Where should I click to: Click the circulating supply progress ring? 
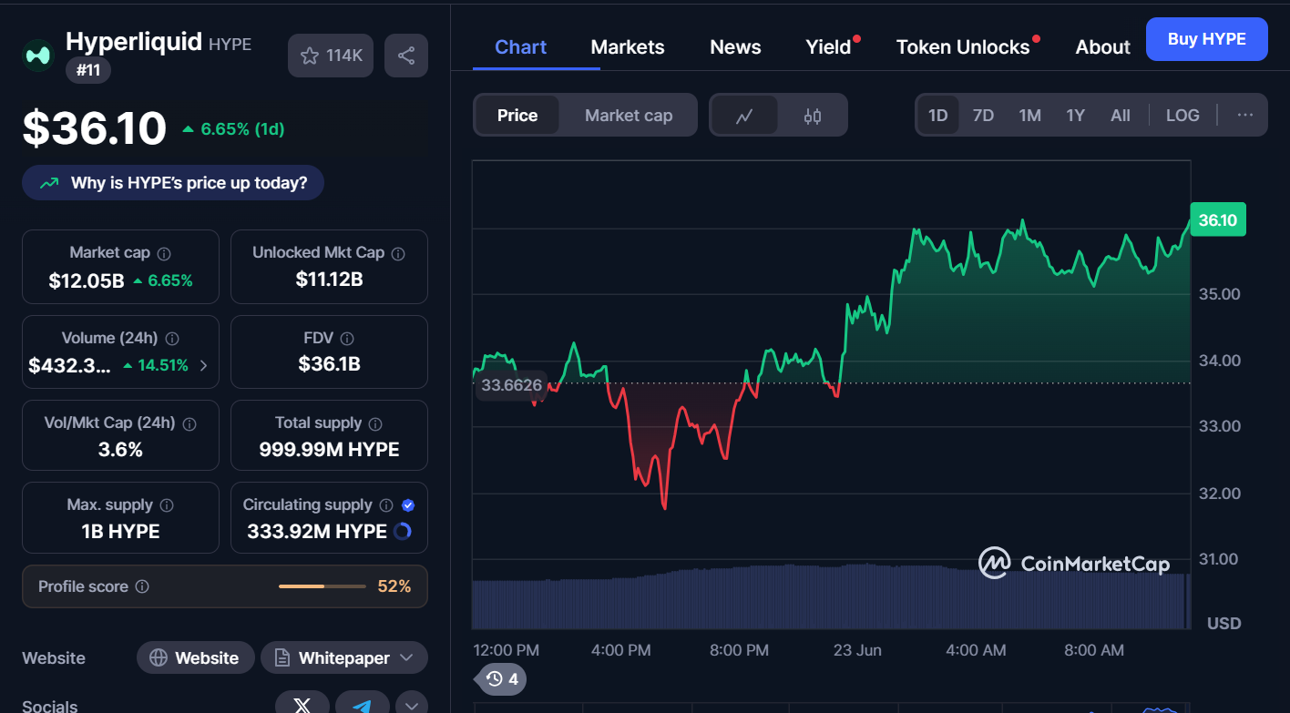pos(403,532)
